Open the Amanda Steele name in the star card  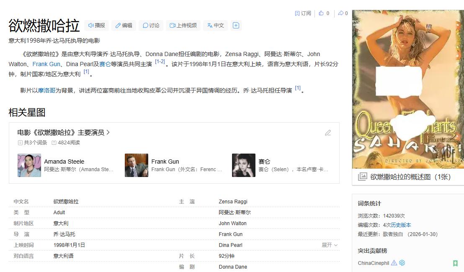click(64, 162)
